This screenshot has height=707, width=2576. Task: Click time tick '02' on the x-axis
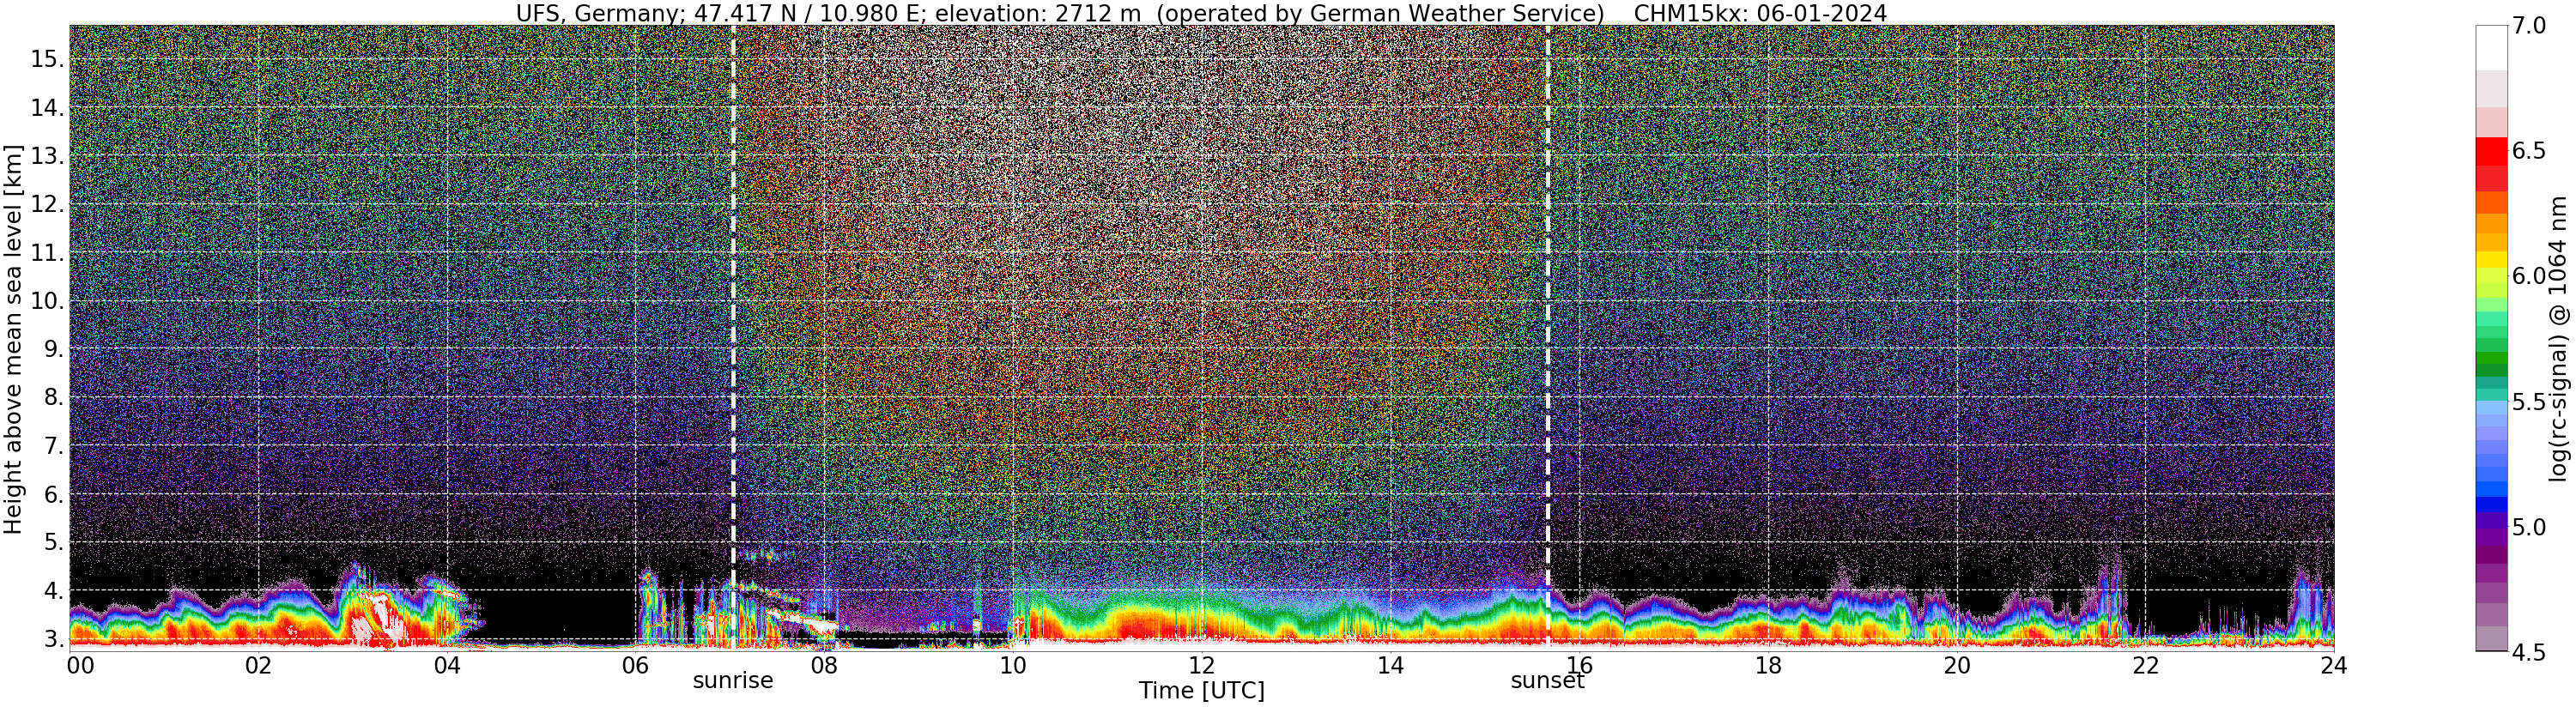point(258,665)
